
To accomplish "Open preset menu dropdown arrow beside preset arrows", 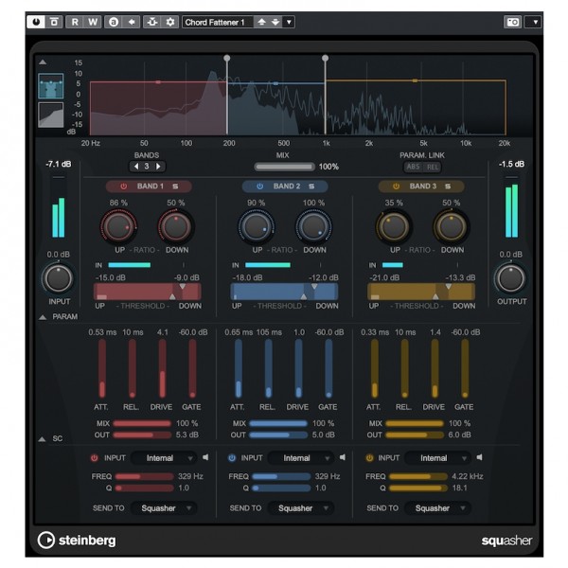I will 289,22.
